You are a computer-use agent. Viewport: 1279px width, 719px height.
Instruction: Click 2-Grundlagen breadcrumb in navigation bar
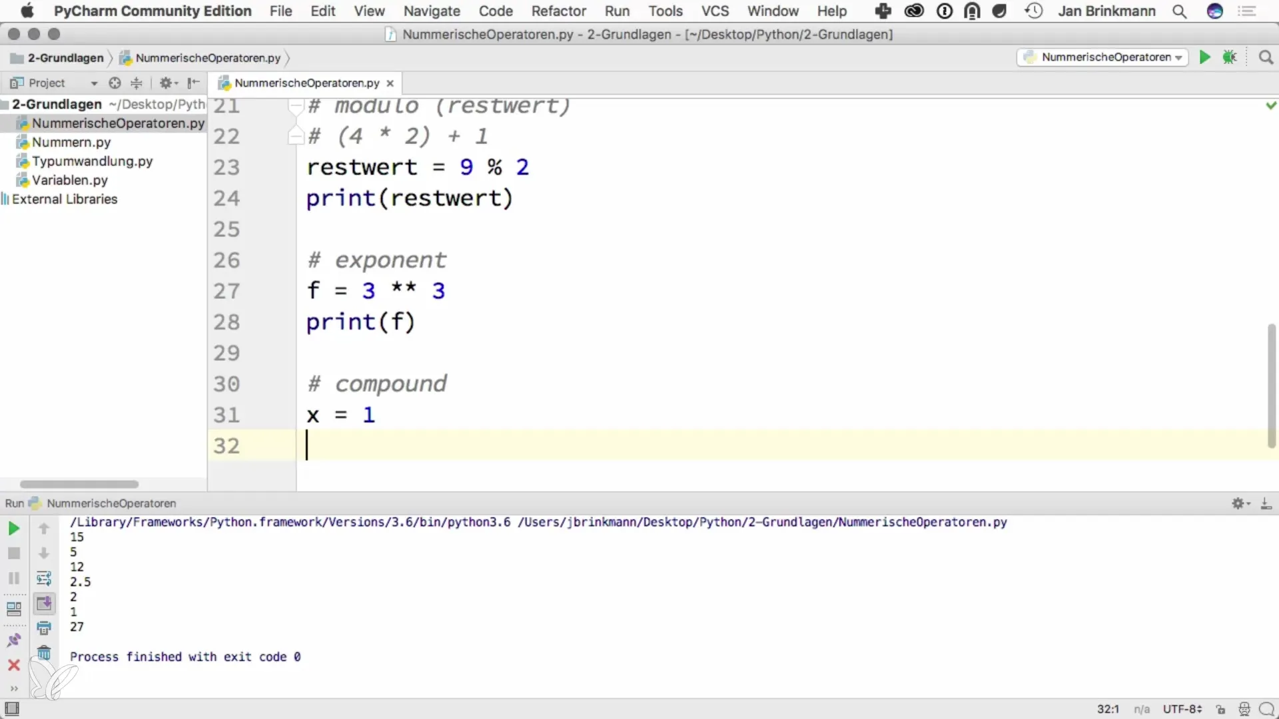(x=58, y=58)
